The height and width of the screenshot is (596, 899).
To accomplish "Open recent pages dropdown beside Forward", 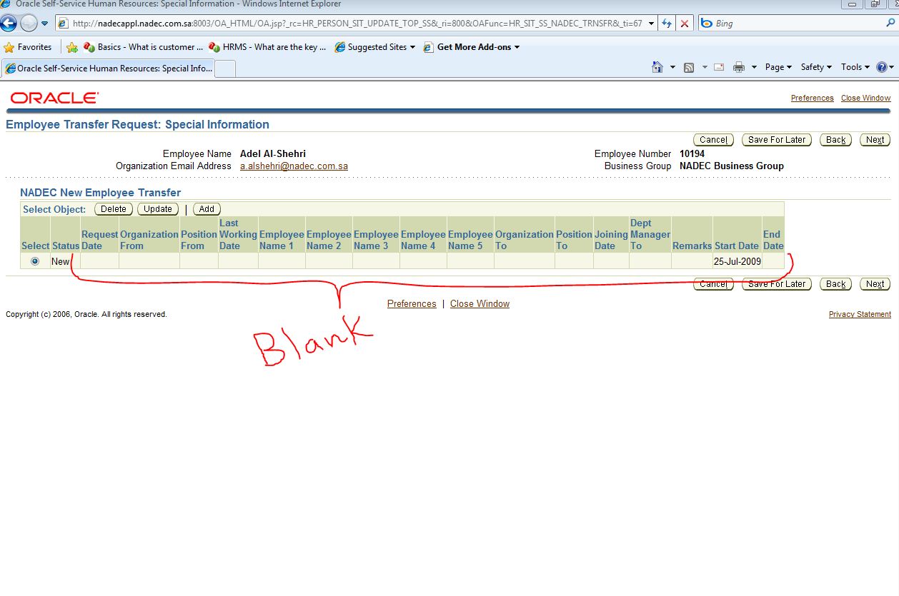I will tap(44, 24).
